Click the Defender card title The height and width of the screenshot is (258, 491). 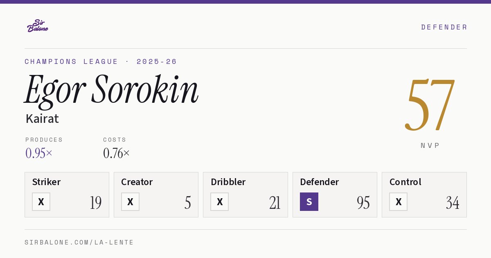point(319,182)
